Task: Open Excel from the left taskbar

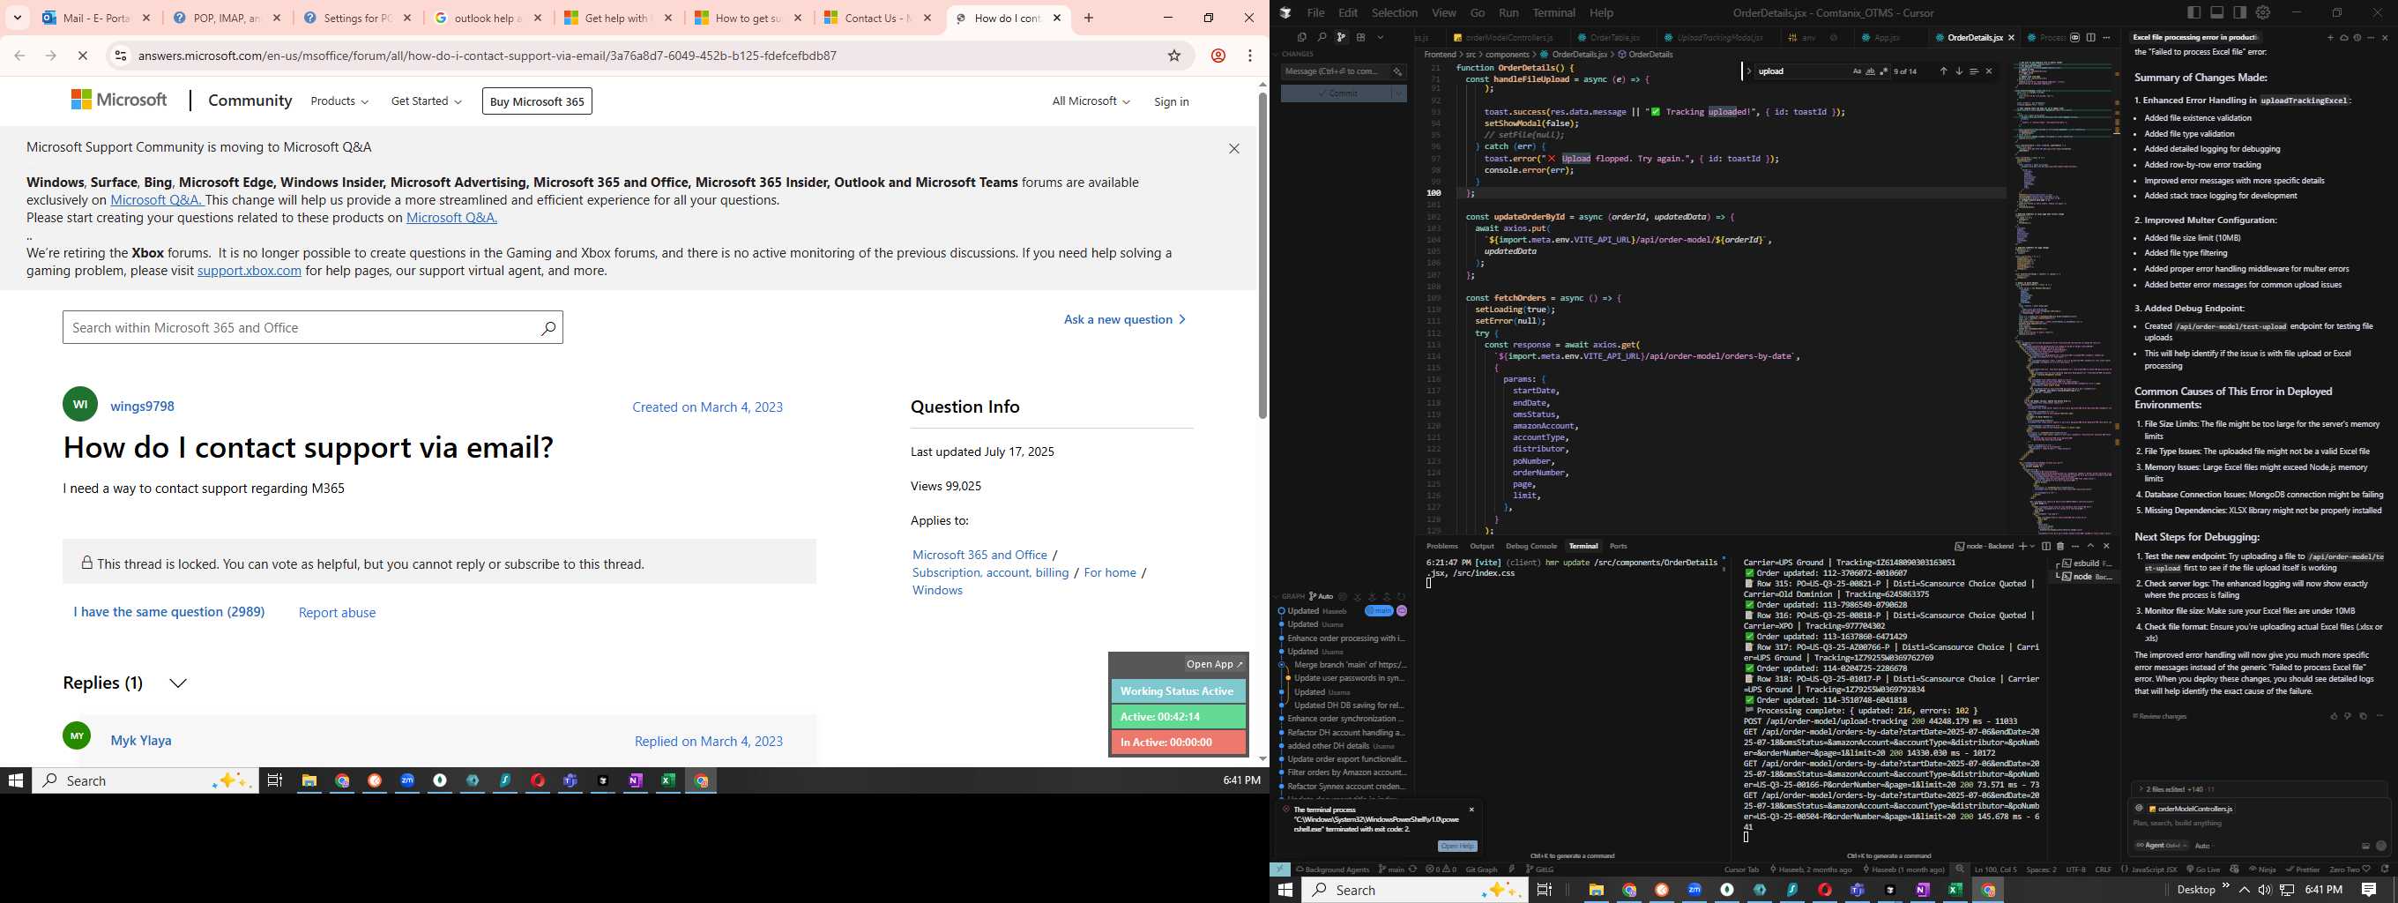Action: 667,780
